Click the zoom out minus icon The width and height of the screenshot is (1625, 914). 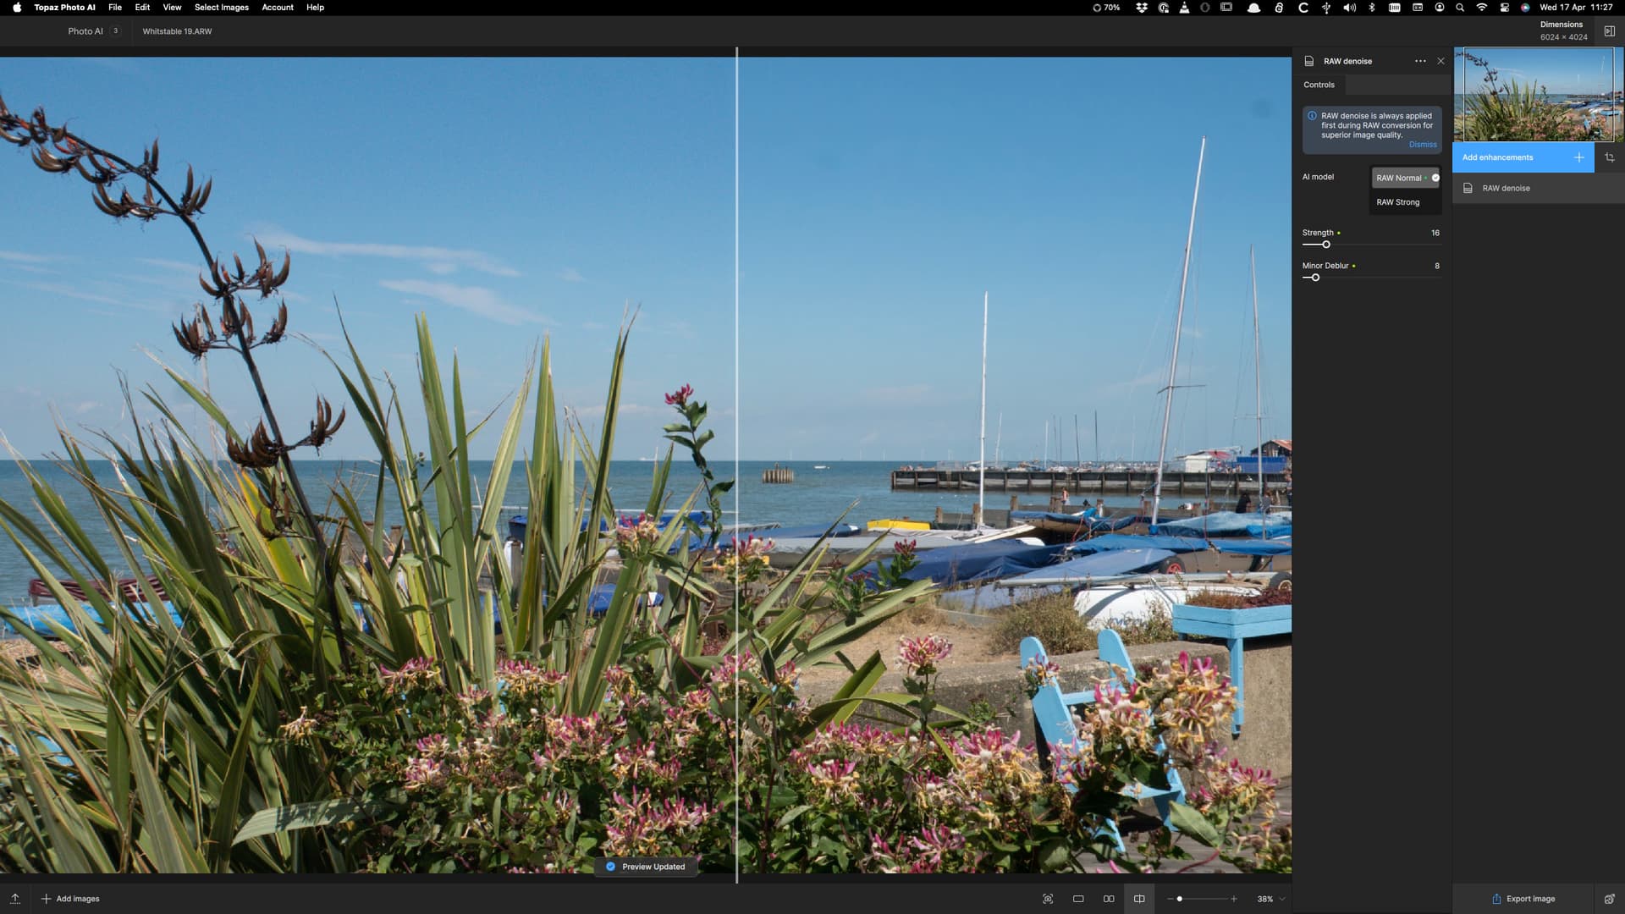pos(1170,899)
